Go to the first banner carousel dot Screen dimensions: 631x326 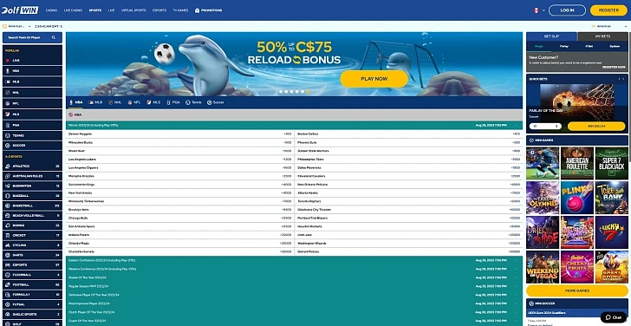[282, 91]
